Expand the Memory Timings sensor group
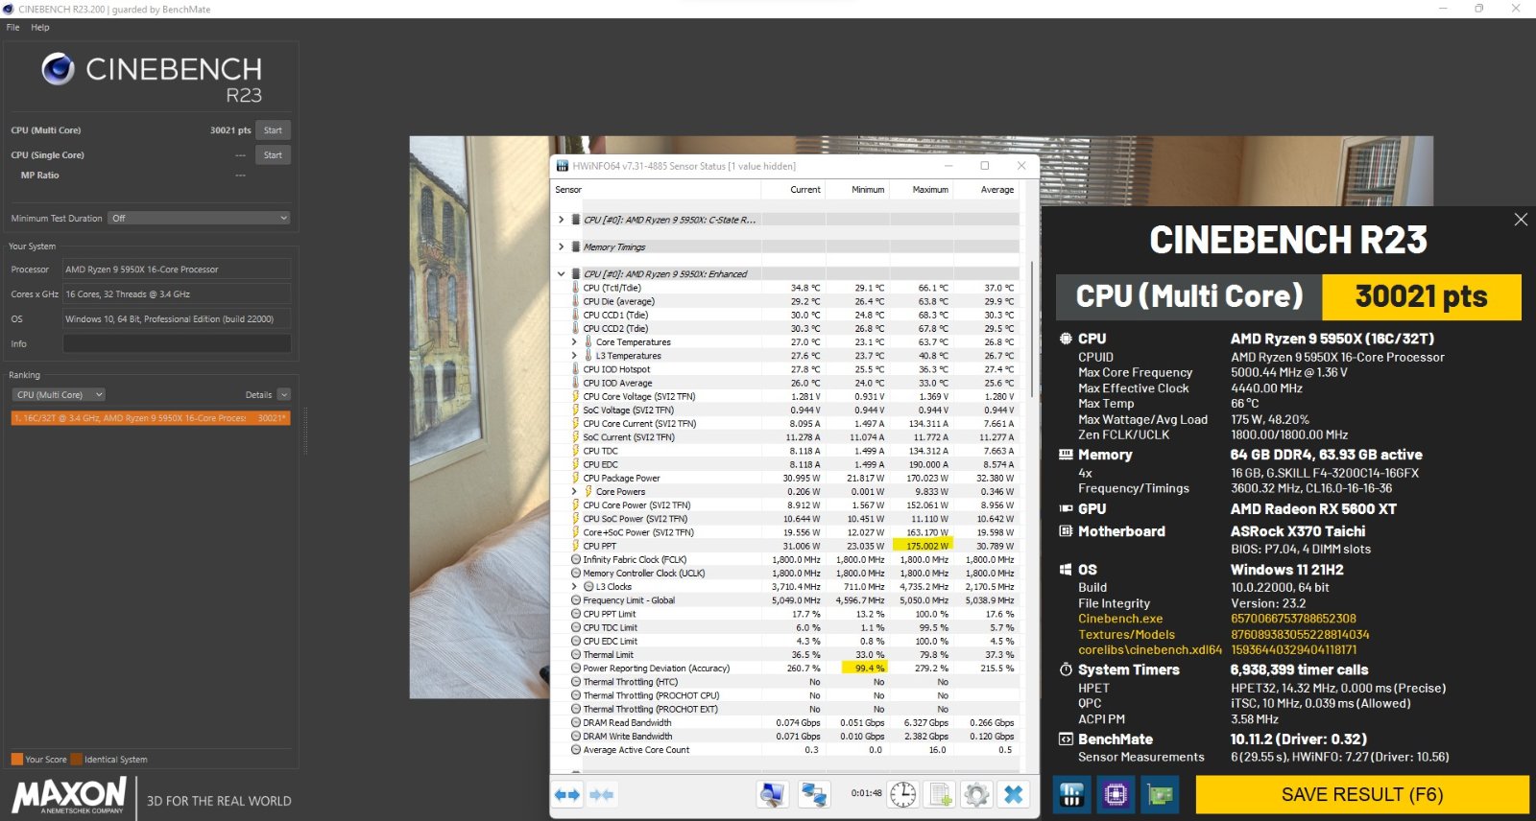Image resolution: width=1536 pixels, height=821 pixels. tap(562, 246)
